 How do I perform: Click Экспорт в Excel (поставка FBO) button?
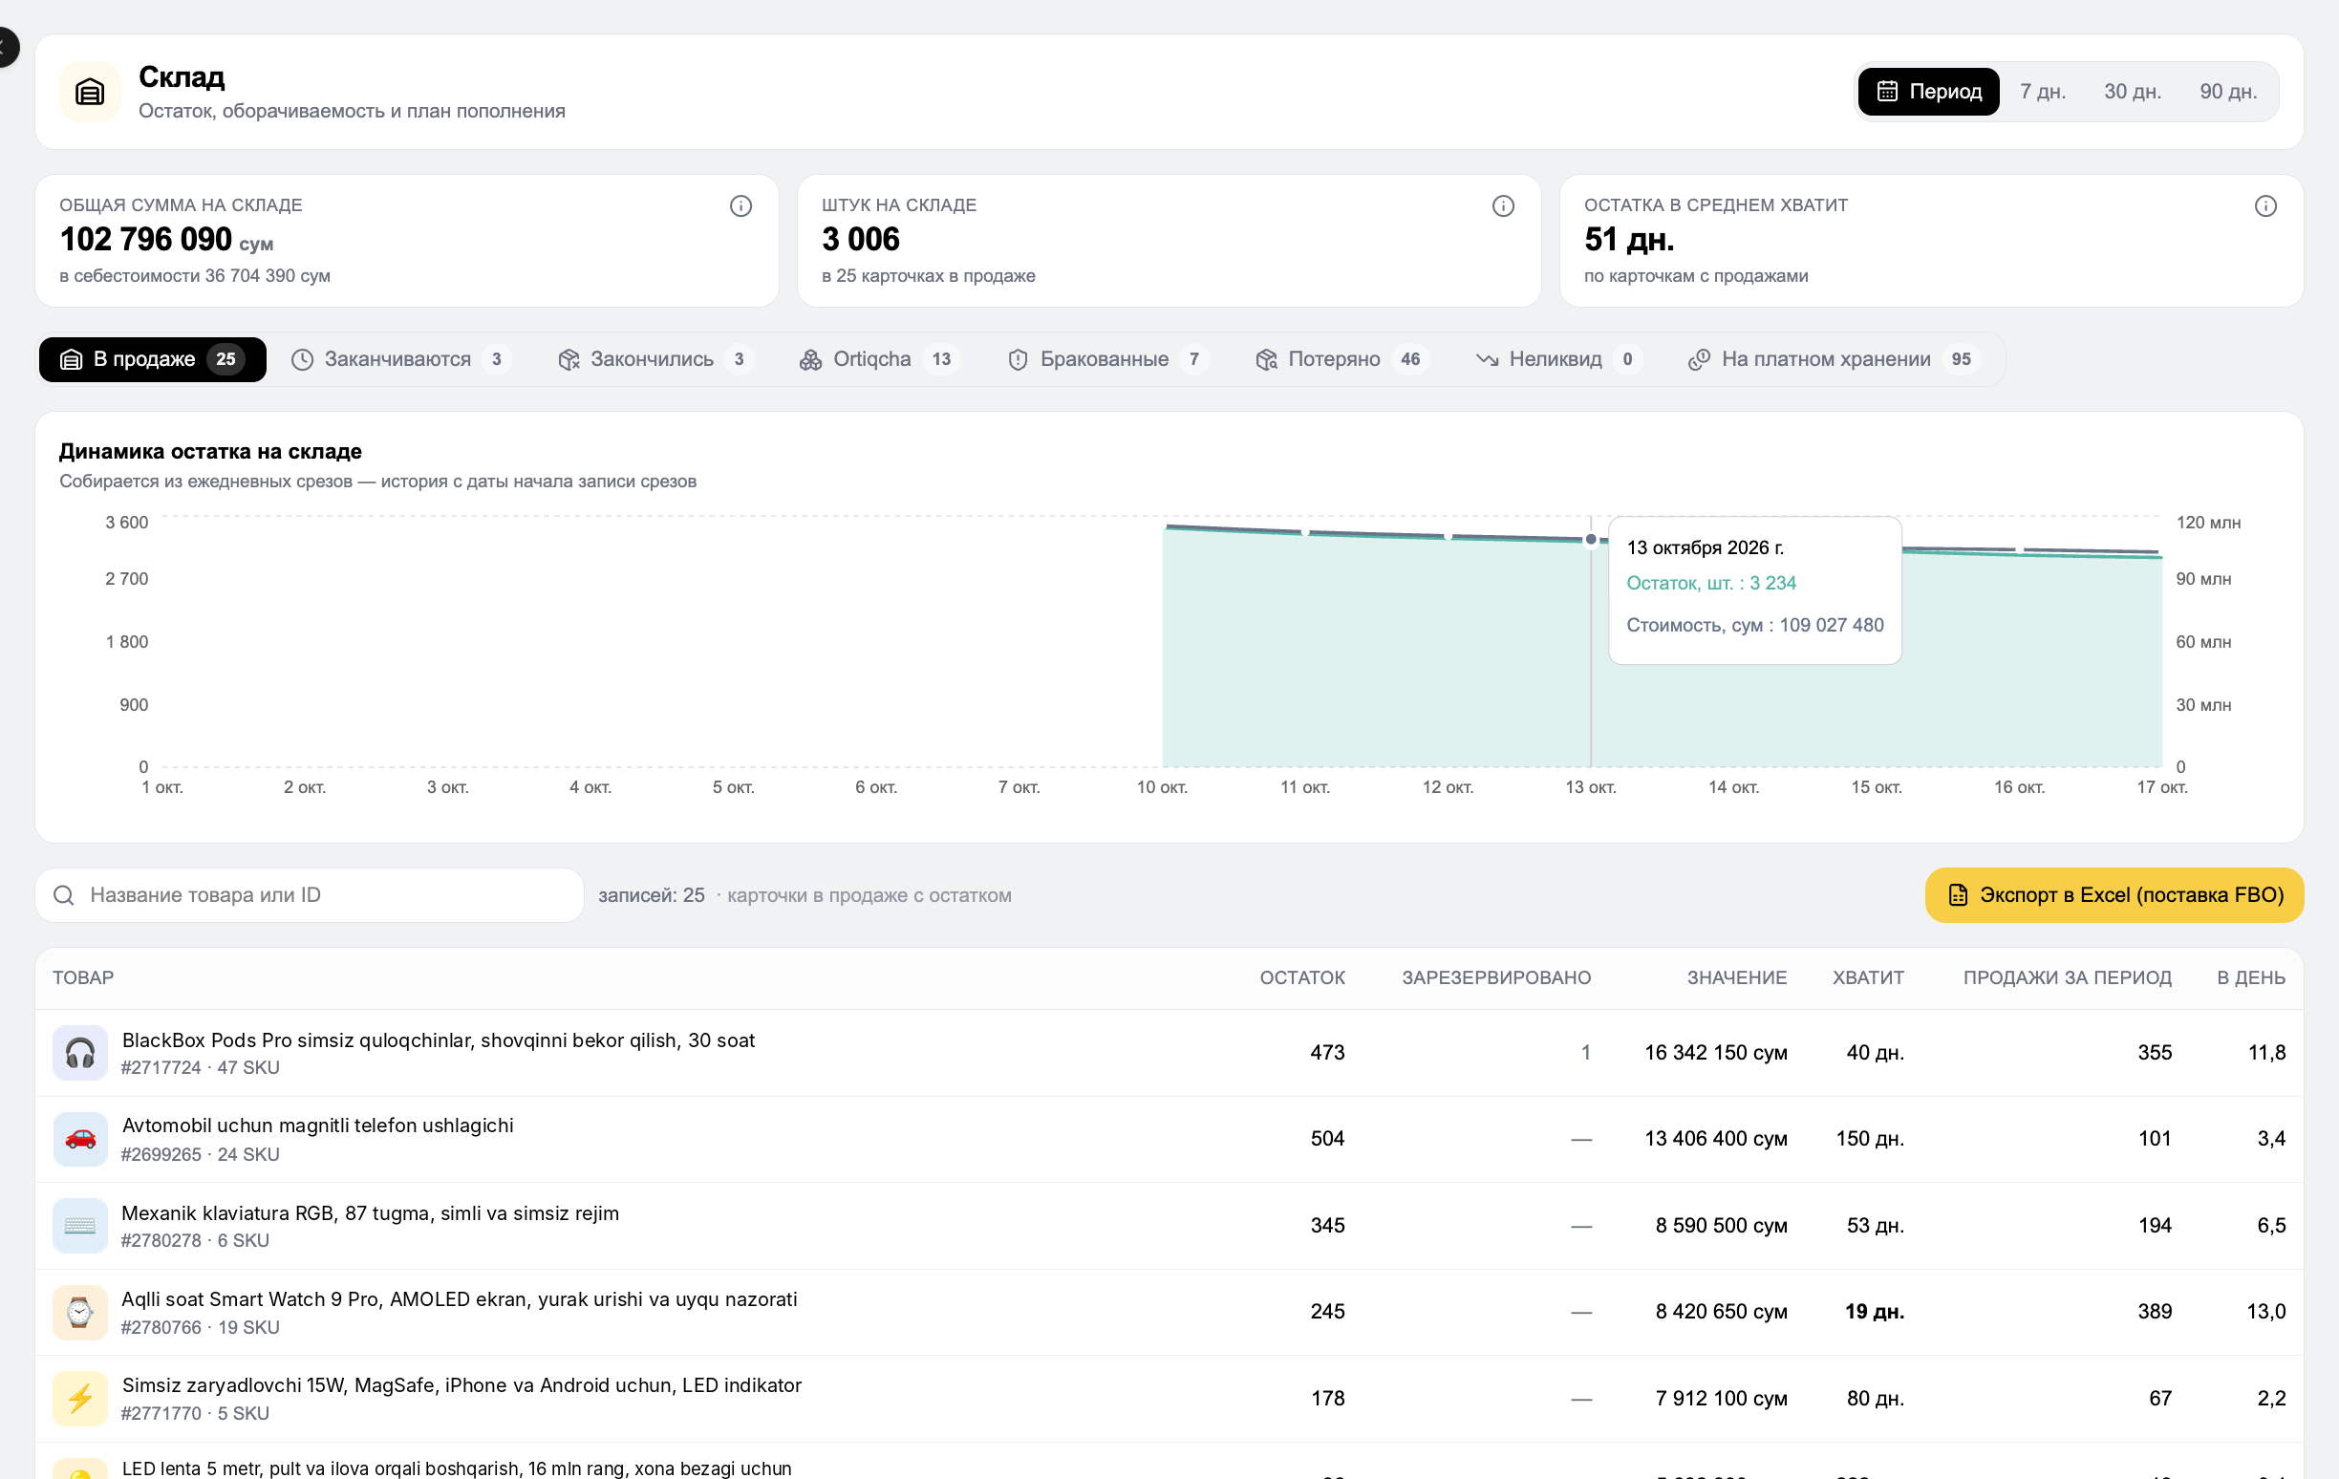pos(2114,895)
